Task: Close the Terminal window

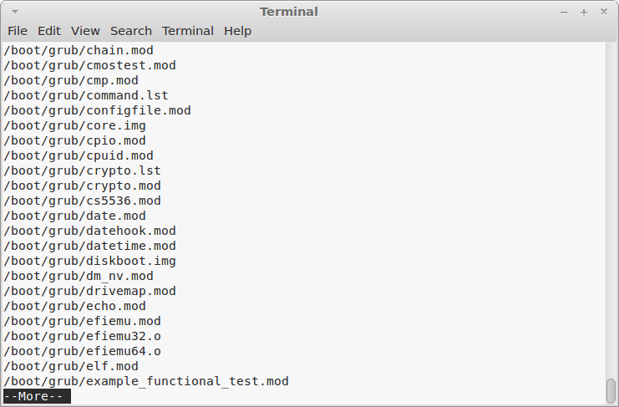Action: tap(604, 12)
